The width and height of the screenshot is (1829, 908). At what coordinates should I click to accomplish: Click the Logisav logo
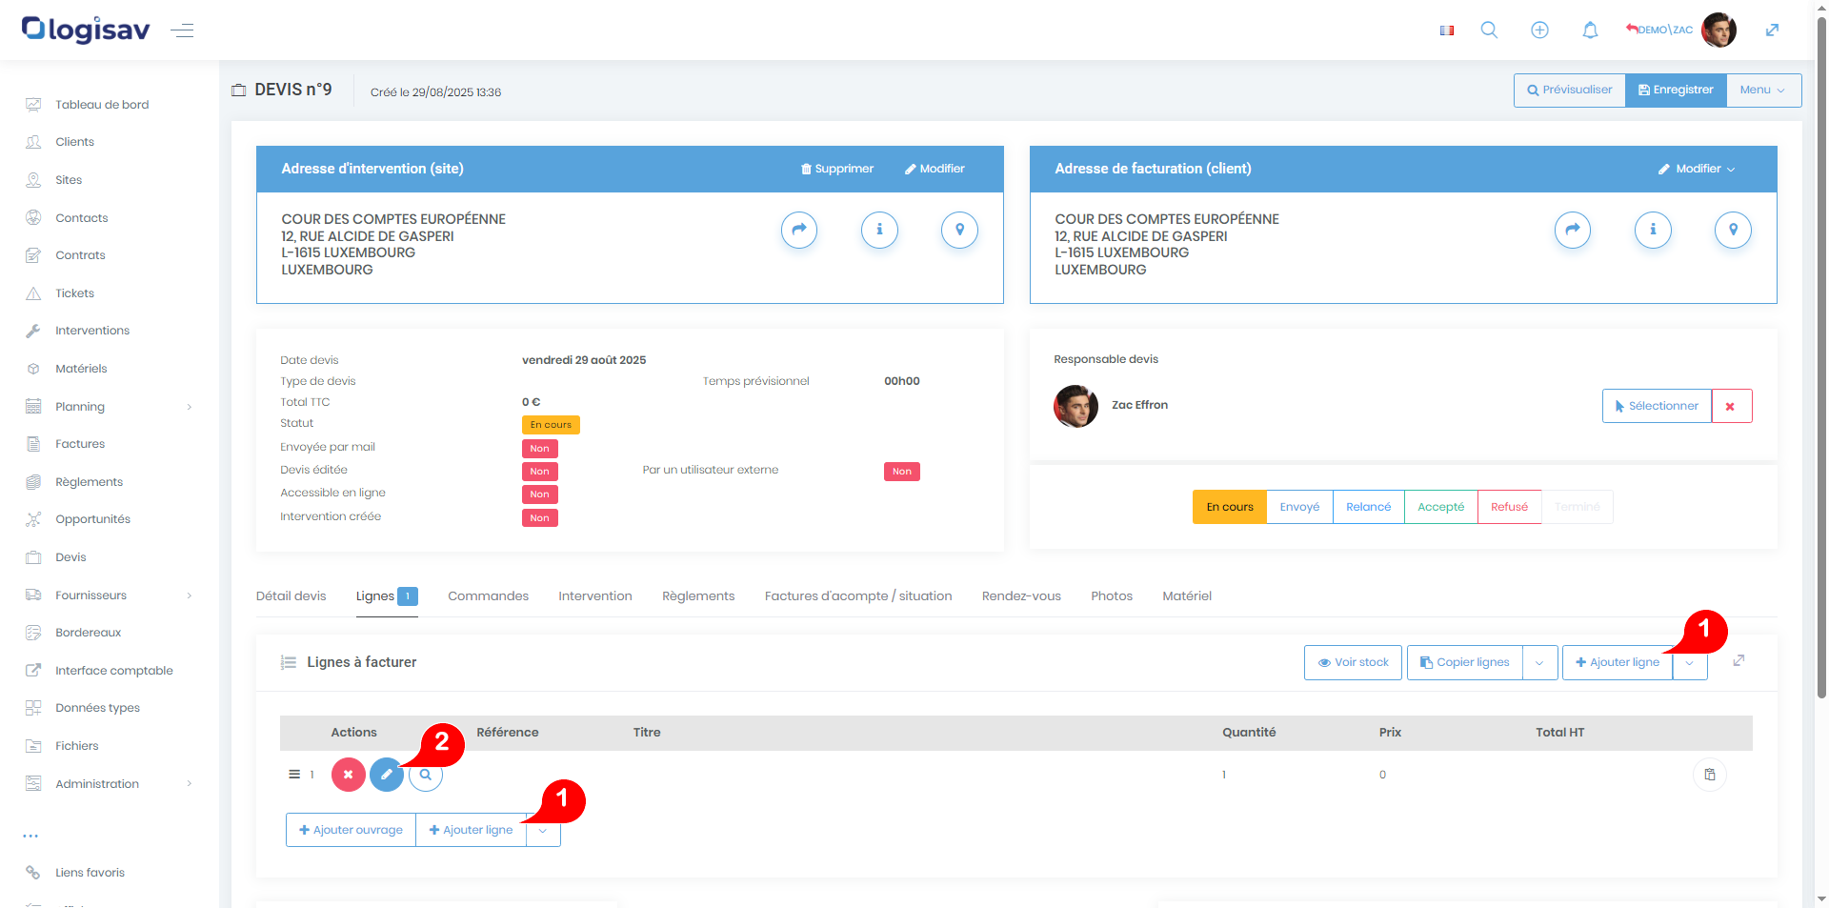point(86,30)
